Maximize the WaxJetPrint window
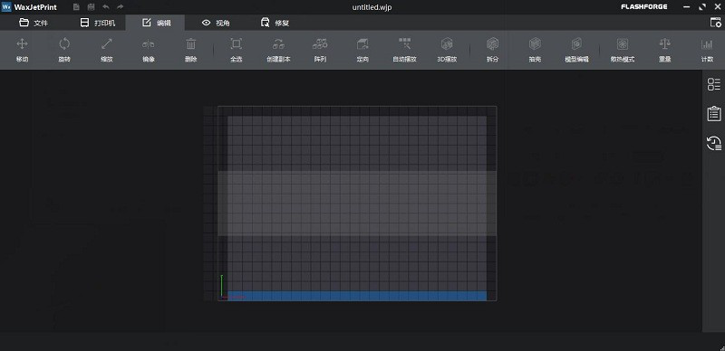Image resolution: width=725 pixels, height=351 pixels. click(x=702, y=7)
